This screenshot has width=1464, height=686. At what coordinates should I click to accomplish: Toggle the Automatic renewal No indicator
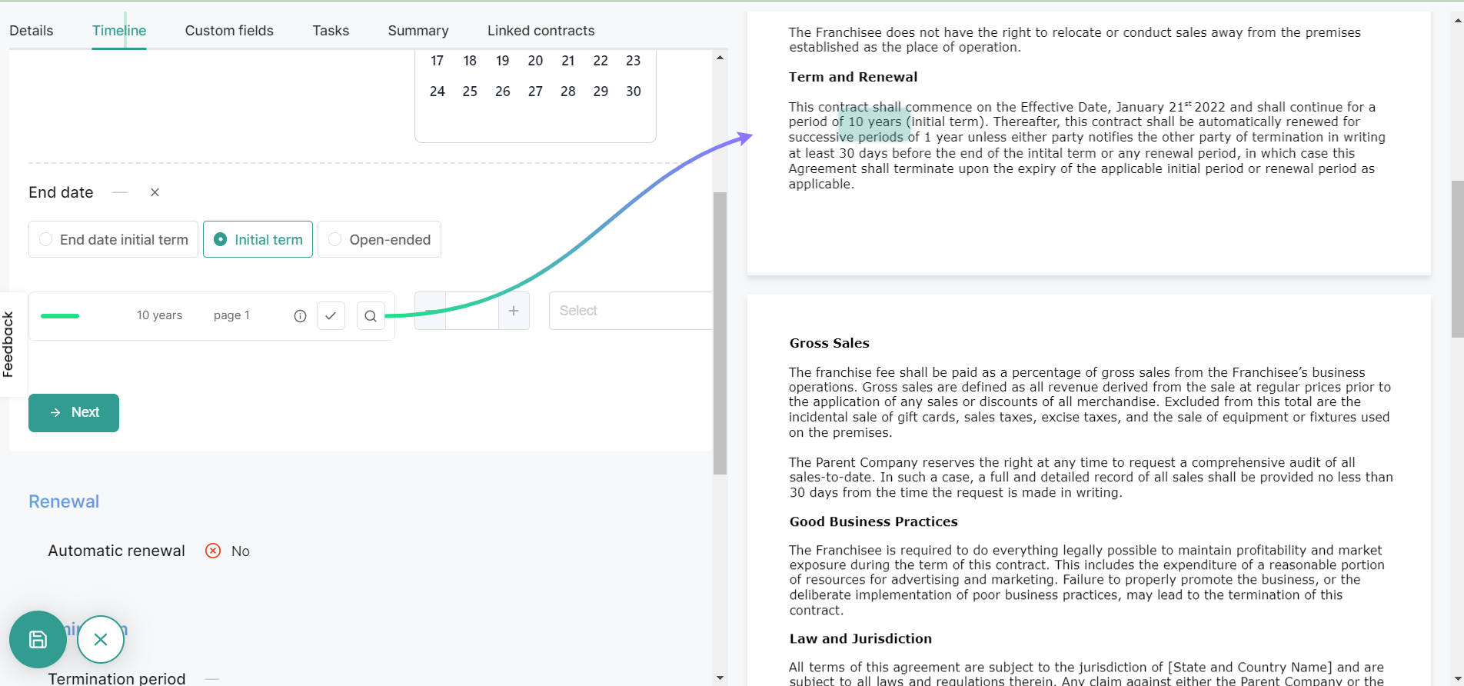(228, 551)
